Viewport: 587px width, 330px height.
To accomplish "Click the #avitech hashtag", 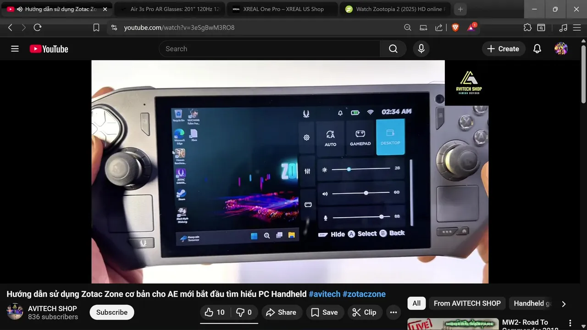I will pyautogui.click(x=325, y=294).
